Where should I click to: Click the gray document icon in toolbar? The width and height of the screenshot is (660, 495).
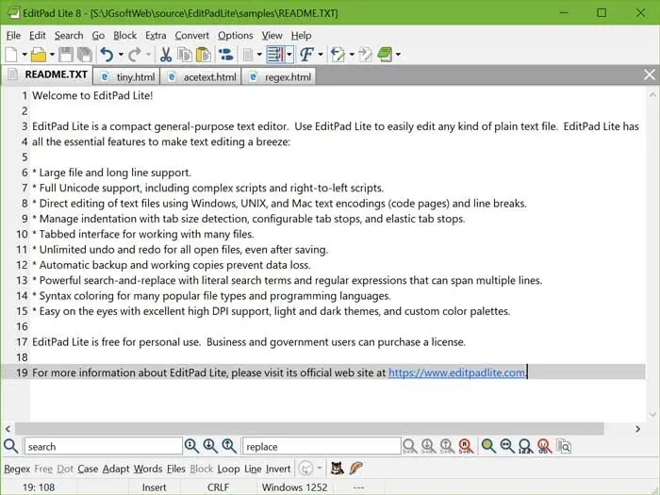coord(248,55)
